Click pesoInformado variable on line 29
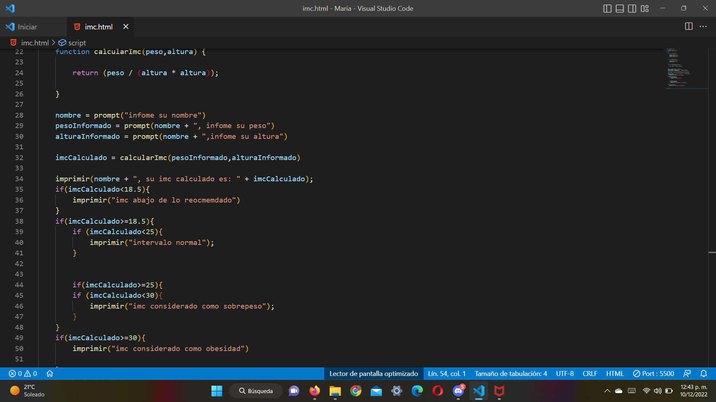This screenshot has height=402, width=716. tap(83, 126)
